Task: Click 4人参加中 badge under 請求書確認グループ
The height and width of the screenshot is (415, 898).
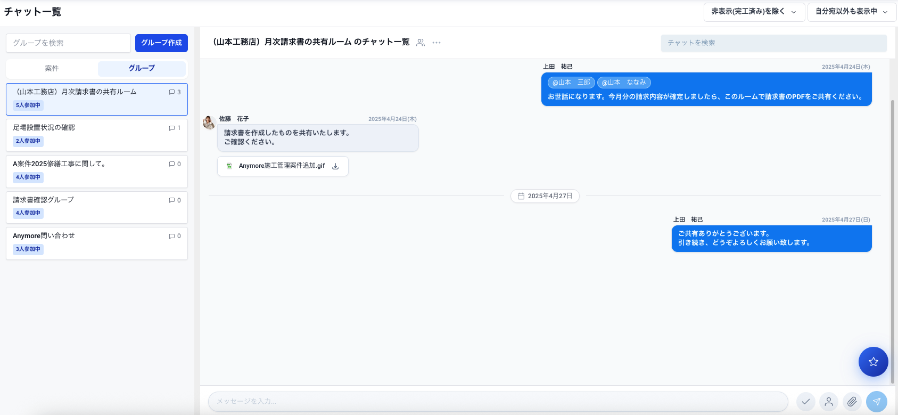Action: click(x=28, y=213)
